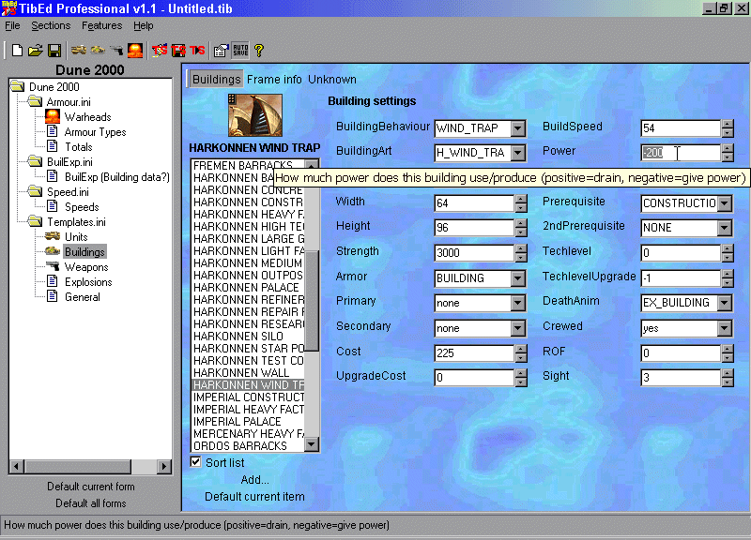Open options via the checklist toolbar icon
751x540 pixels.
coord(221,51)
